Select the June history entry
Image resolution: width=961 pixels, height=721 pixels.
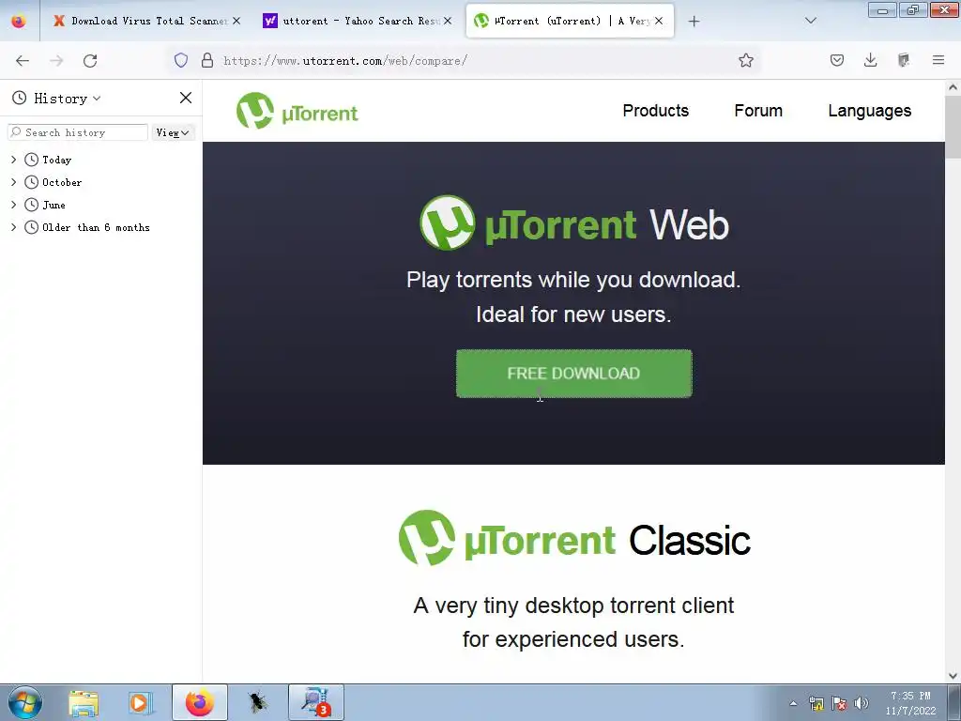coord(53,206)
